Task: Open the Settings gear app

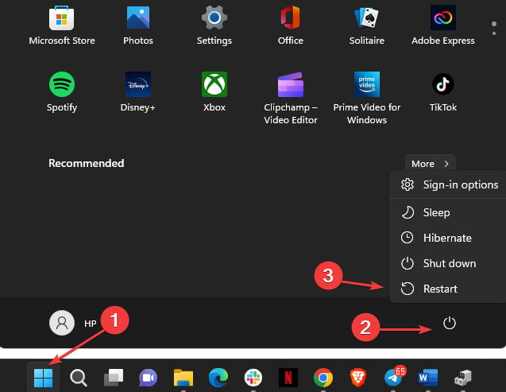Action: point(214,25)
